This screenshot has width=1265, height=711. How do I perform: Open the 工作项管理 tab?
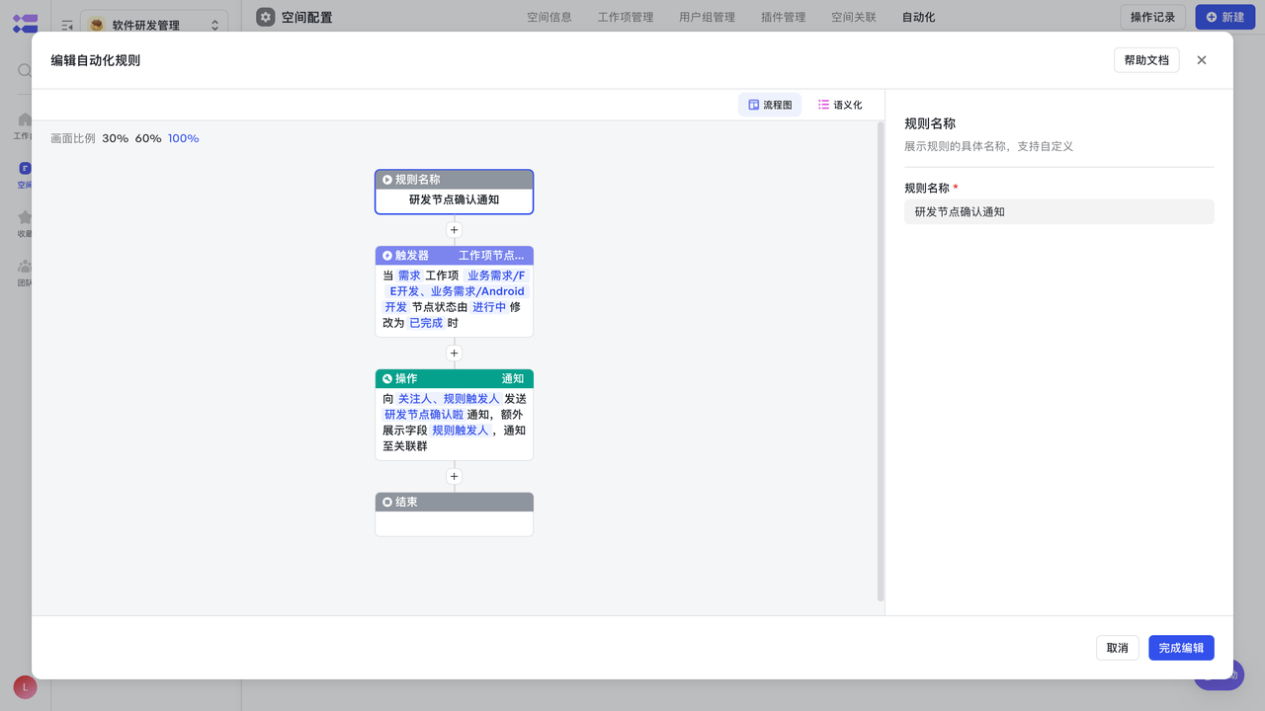[626, 17]
